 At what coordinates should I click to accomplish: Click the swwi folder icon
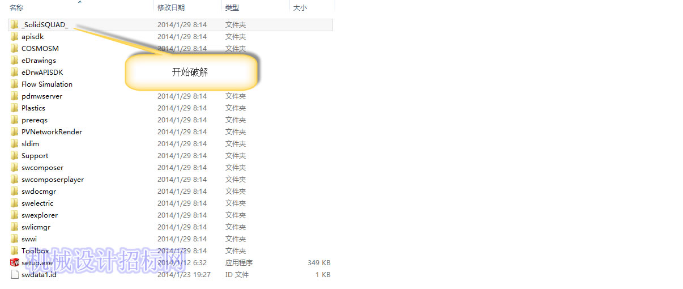[x=15, y=239]
